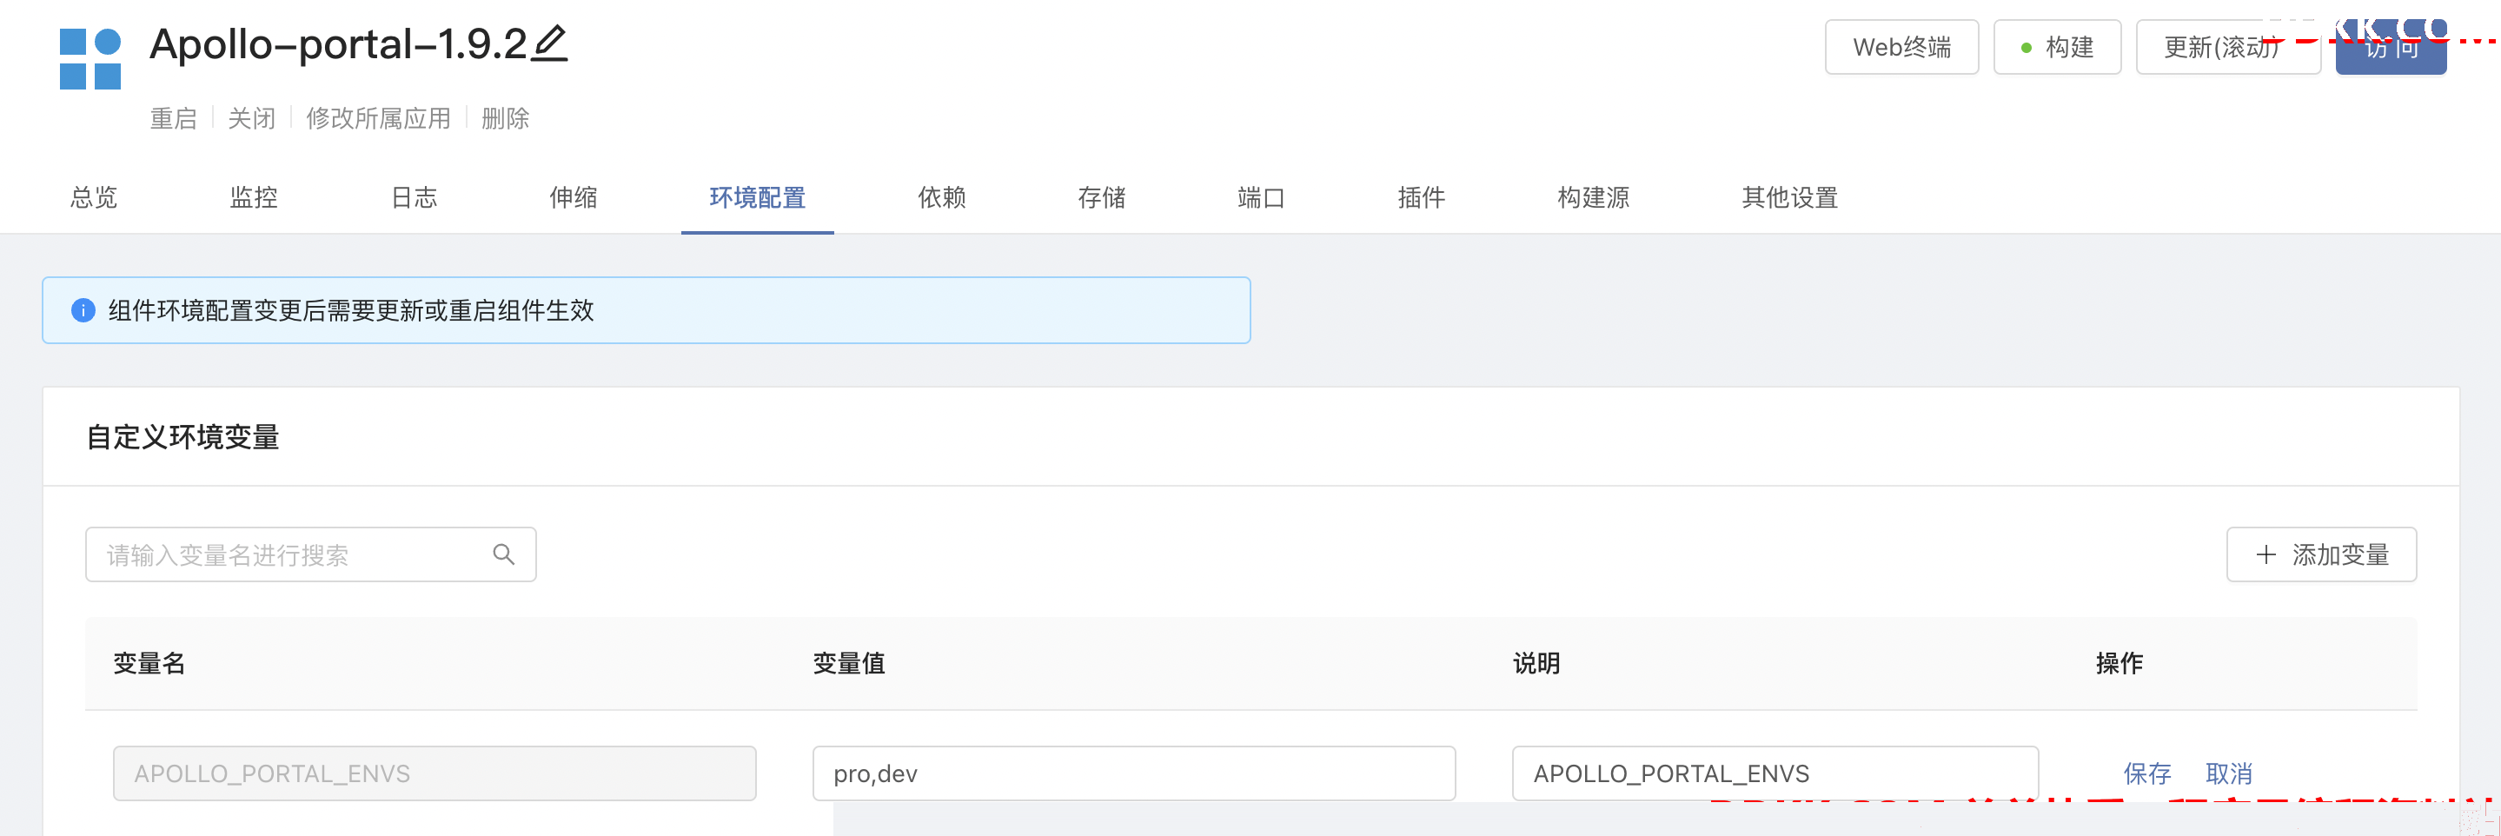This screenshot has height=836, width=2501.
Task: Open the Web终端 terminal
Action: coord(1901,47)
